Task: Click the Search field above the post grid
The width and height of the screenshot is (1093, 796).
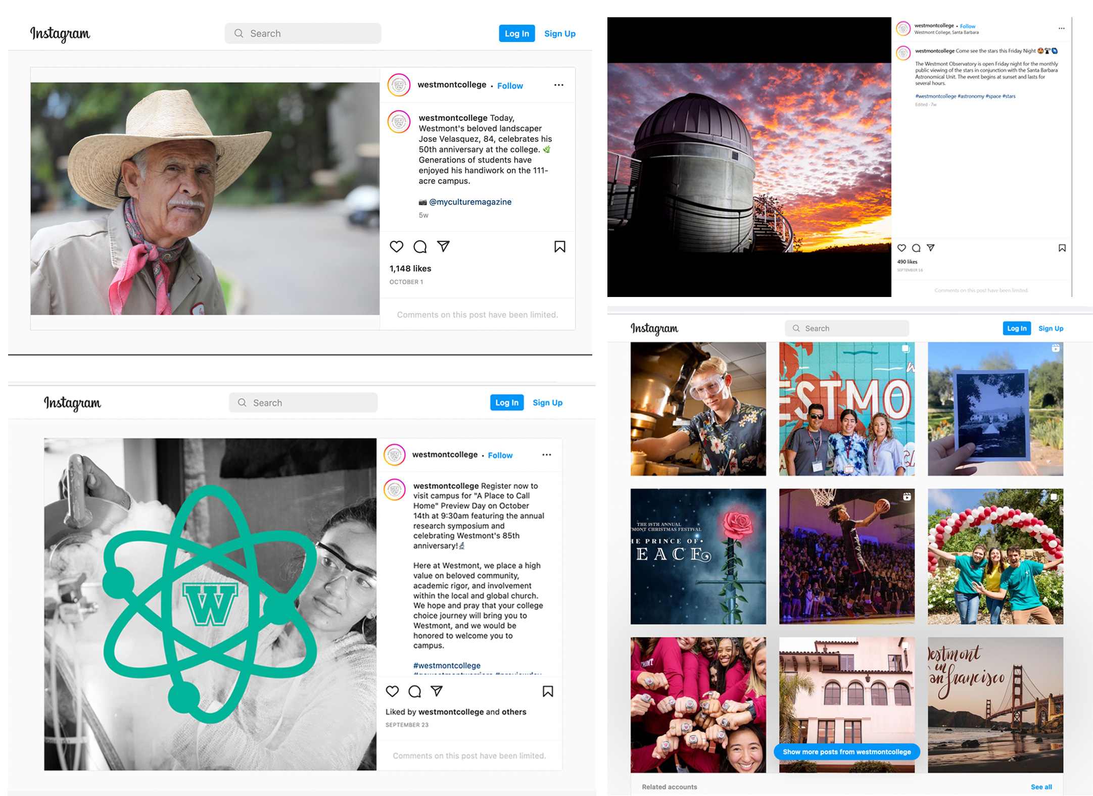Action: 846,328
